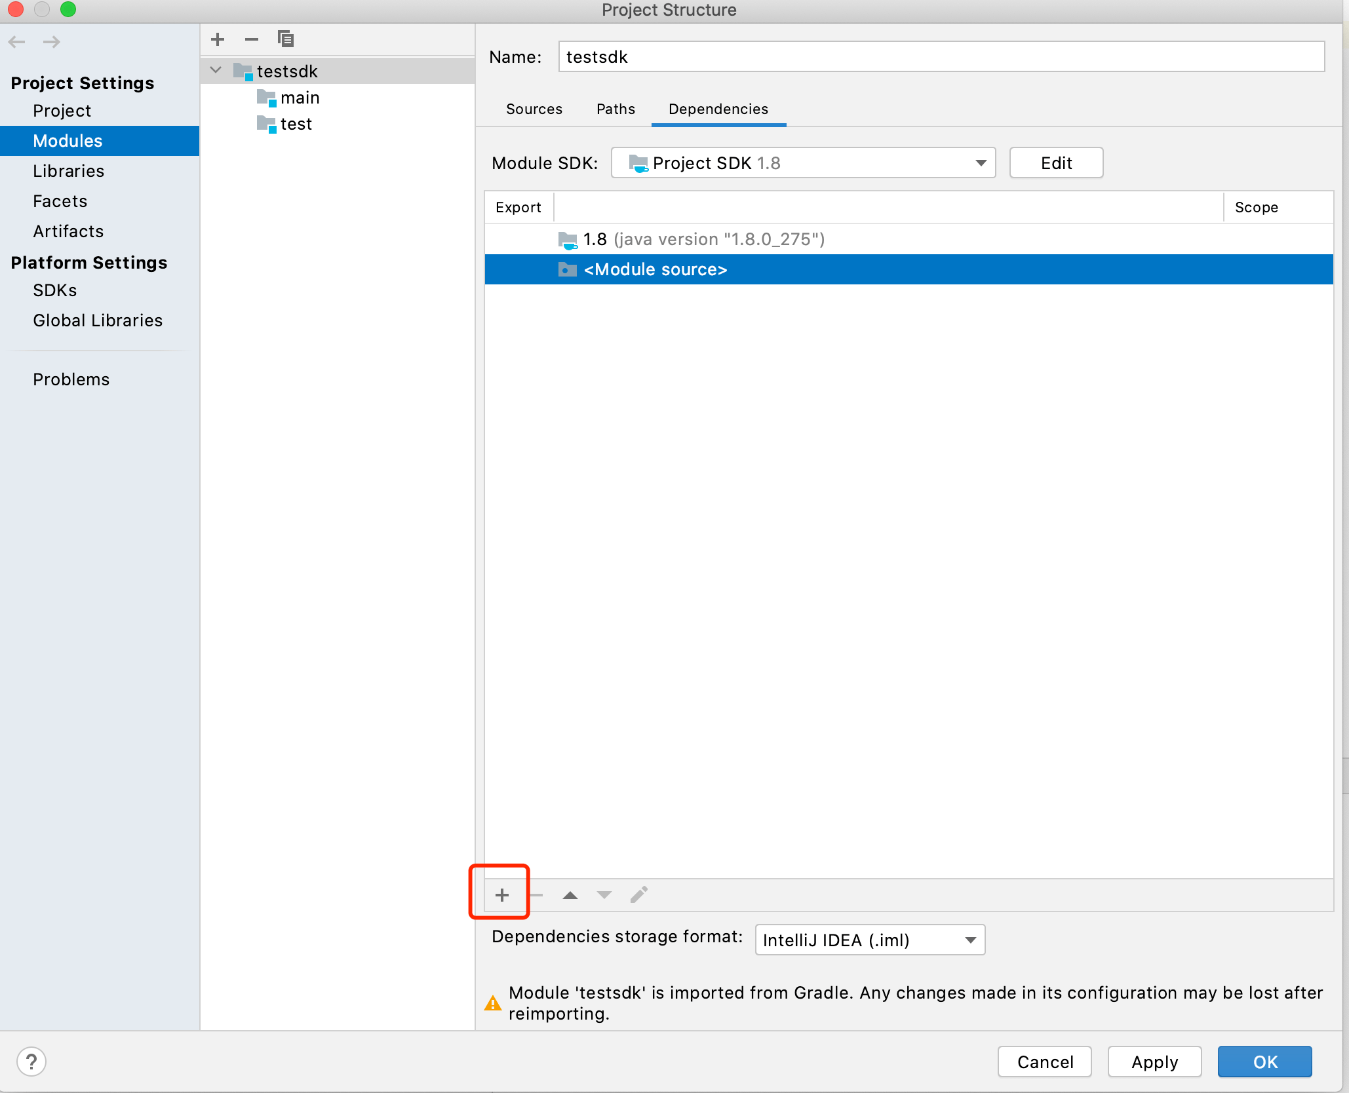The height and width of the screenshot is (1093, 1349).
Task: Click the add dependency plus icon
Action: (x=501, y=894)
